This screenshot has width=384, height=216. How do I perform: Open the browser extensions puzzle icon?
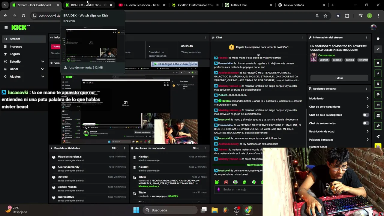pos(347,16)
